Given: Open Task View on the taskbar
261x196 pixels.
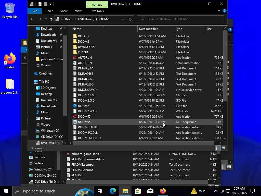Looking at the screenshot, I should pyautogui.click(x=100, y=191).
